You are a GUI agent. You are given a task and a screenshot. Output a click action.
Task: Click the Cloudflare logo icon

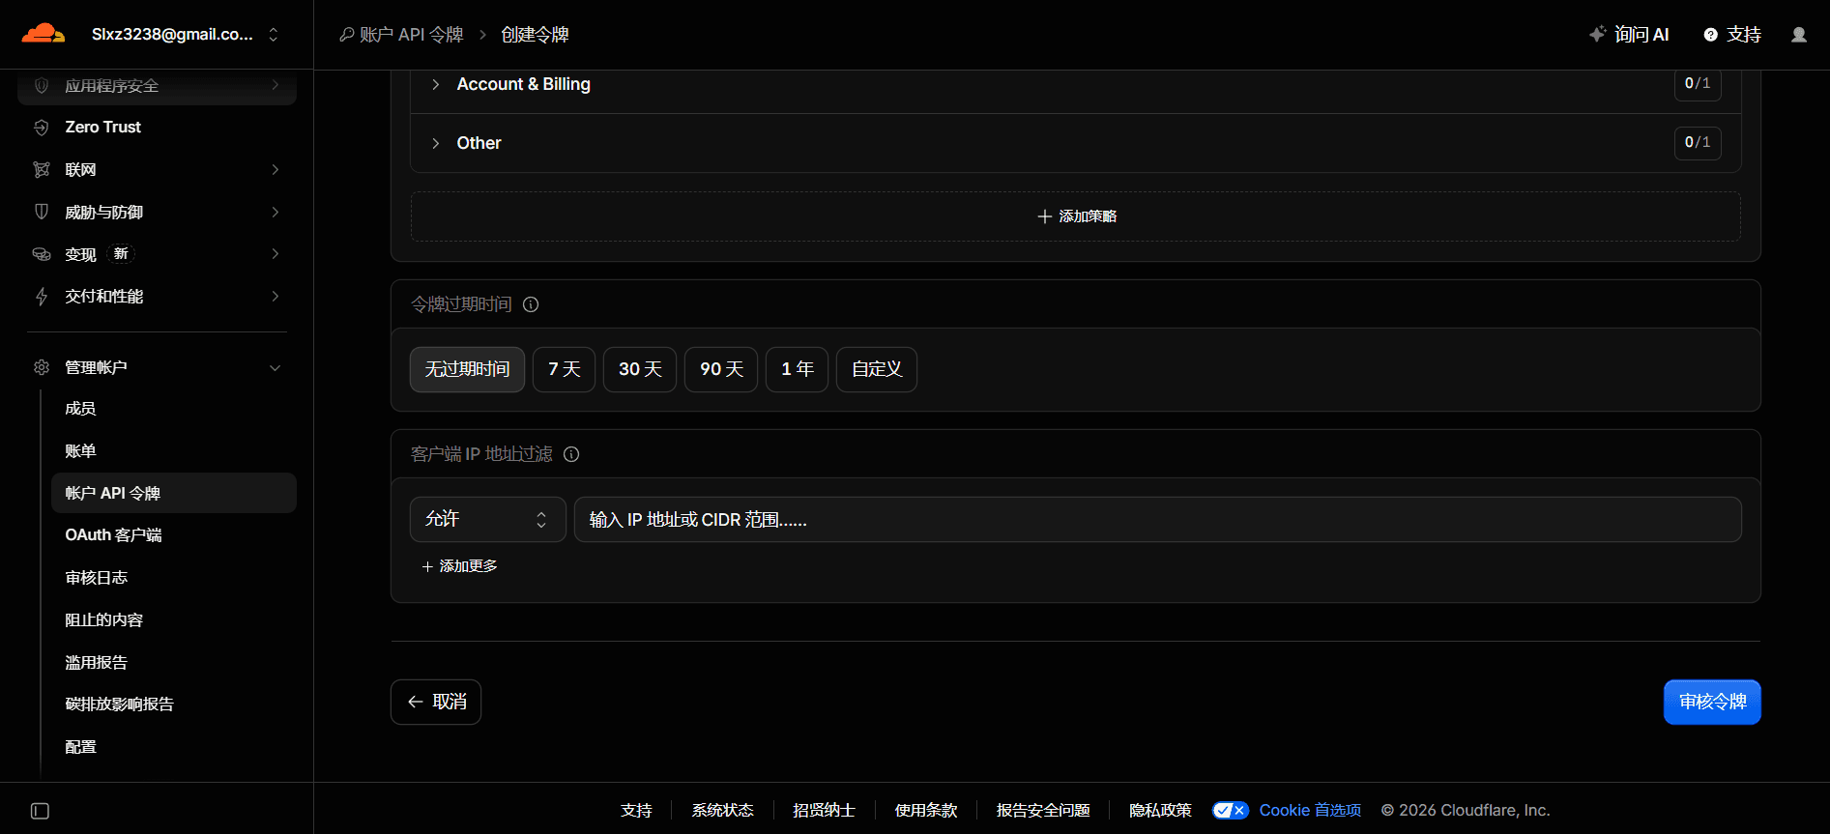tap(44, 34)
